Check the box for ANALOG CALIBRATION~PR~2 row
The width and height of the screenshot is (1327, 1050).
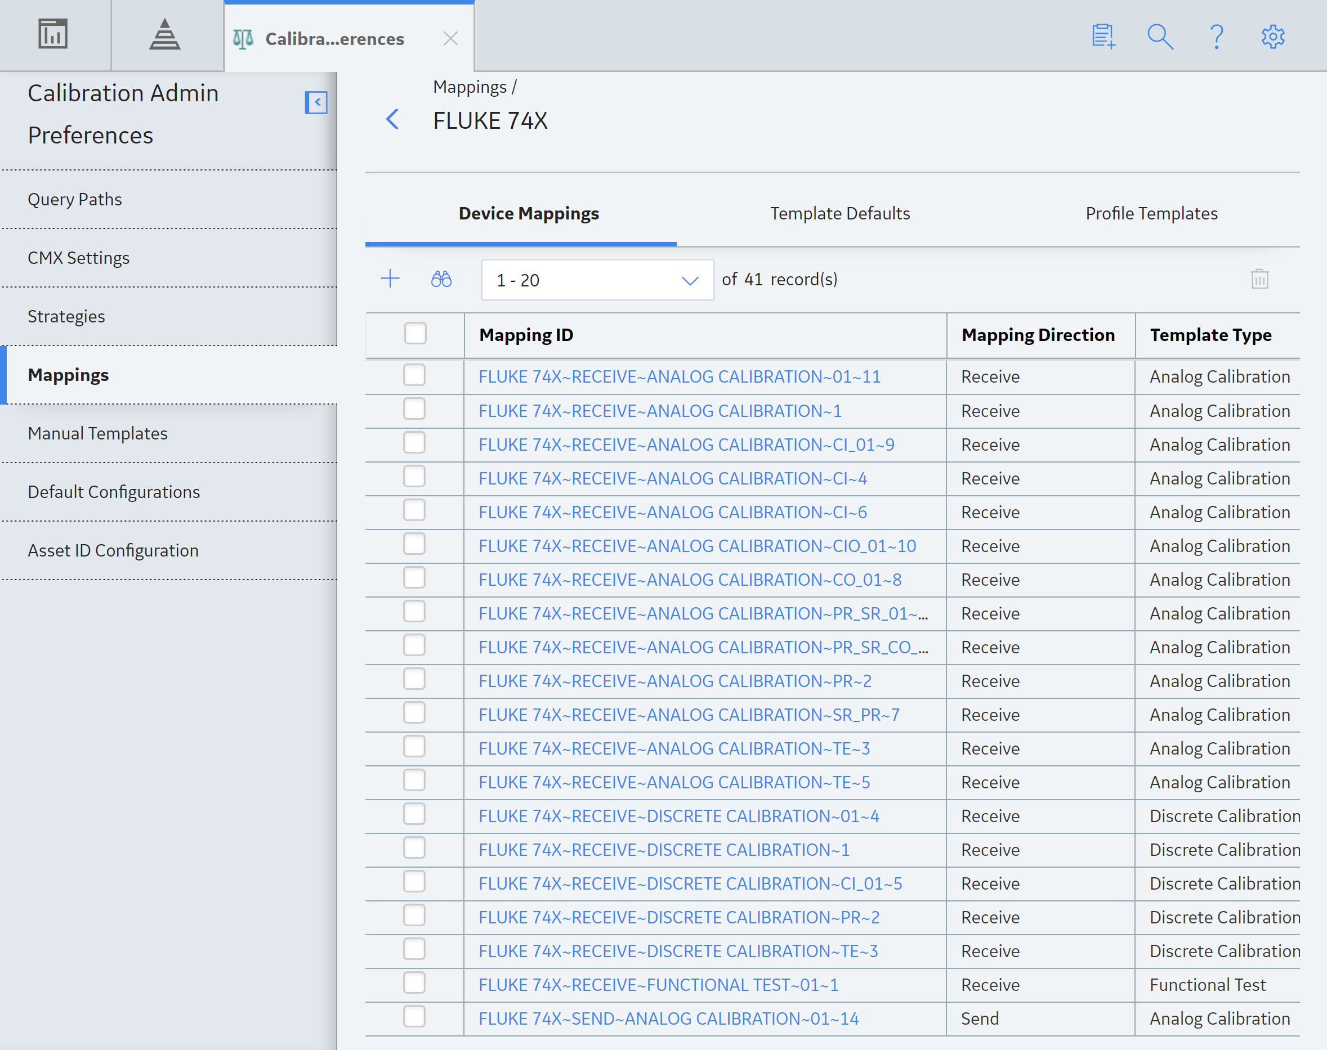click(x=414, y=679)
